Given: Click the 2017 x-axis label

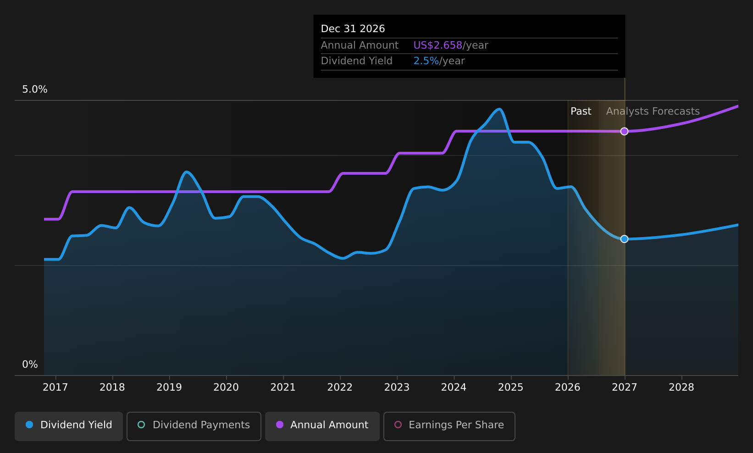Looking at the screenshot, I should coord(55,387).
